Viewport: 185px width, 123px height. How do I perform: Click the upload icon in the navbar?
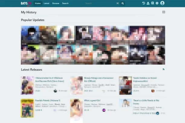click(x=148, y=3)
